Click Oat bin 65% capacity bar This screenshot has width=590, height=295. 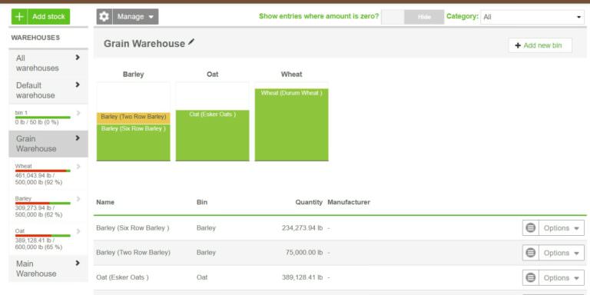(43, 236)
